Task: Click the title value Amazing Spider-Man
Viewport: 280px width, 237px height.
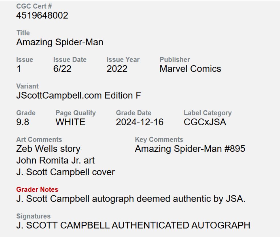Action: 60,42
